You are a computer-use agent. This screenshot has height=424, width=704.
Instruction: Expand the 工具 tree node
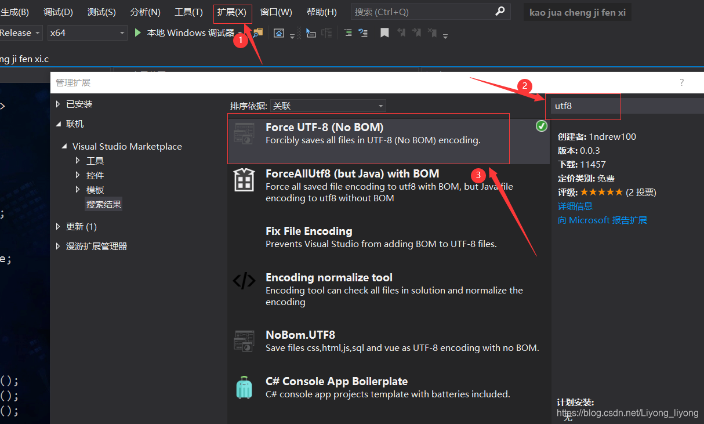coord(78,161)
